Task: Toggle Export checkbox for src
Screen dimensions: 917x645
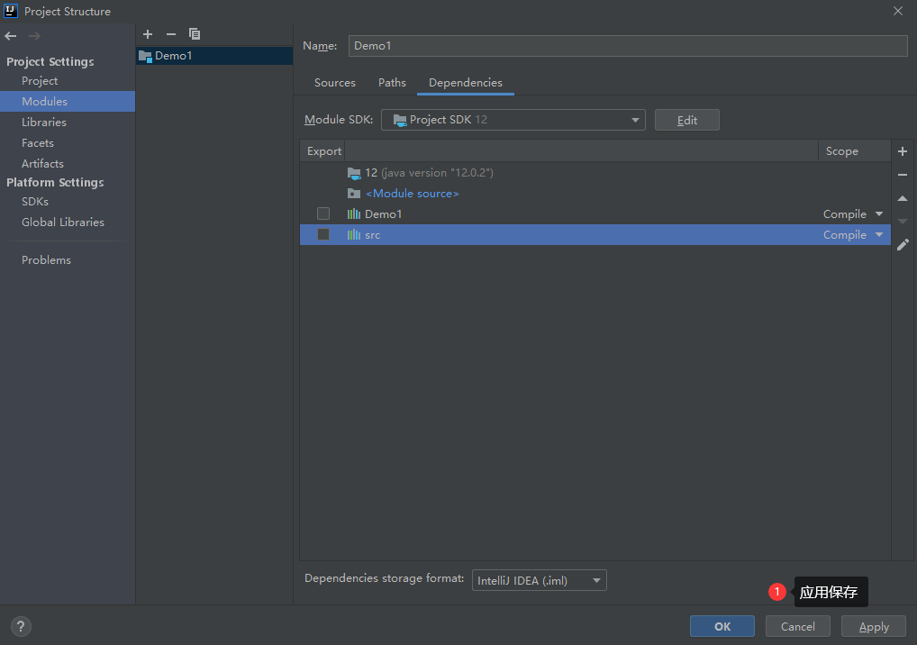Action: coord(322,234)
